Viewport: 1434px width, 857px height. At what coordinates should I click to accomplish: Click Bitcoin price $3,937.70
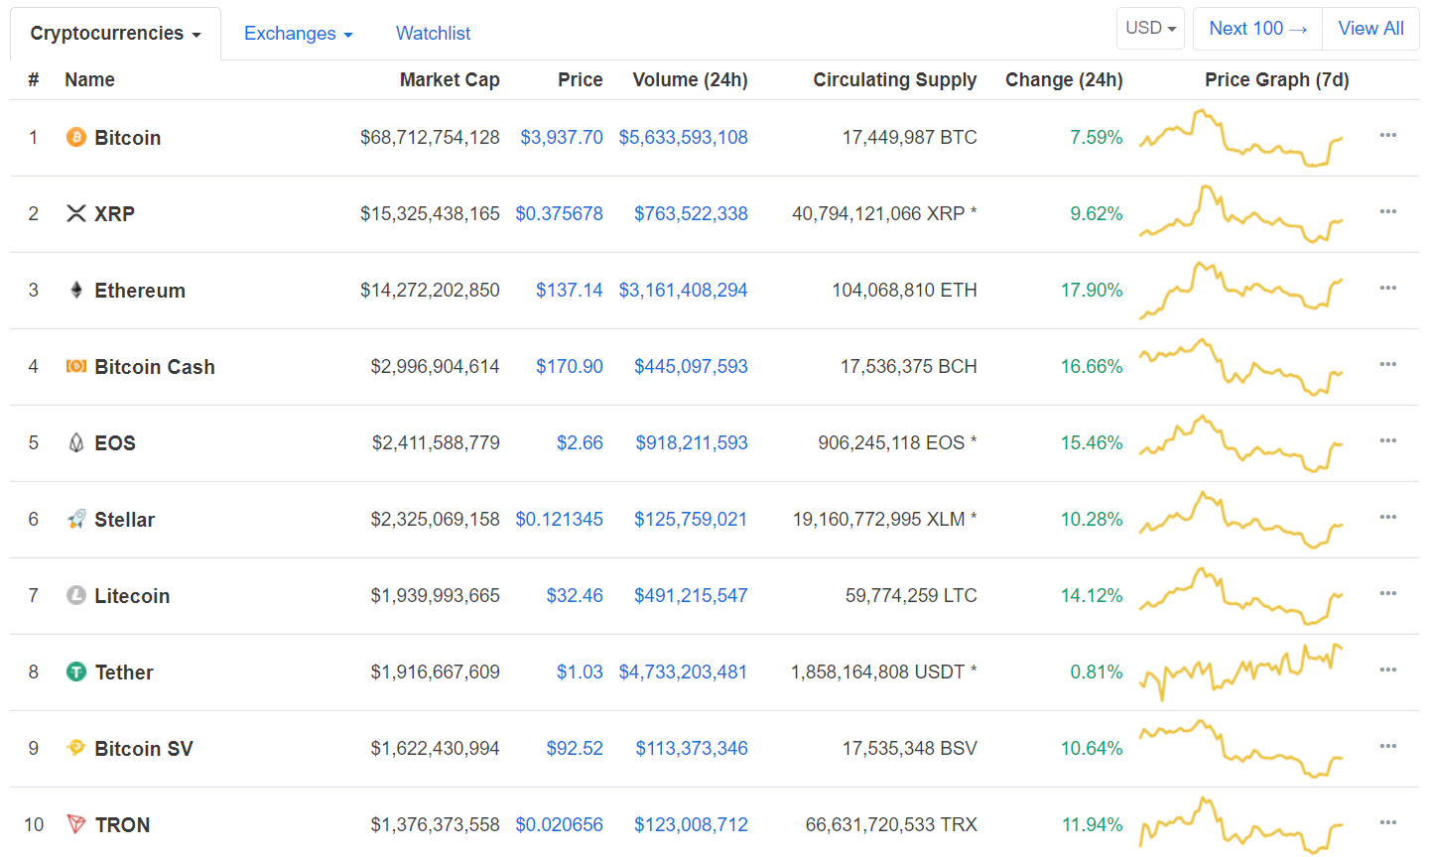562,138
